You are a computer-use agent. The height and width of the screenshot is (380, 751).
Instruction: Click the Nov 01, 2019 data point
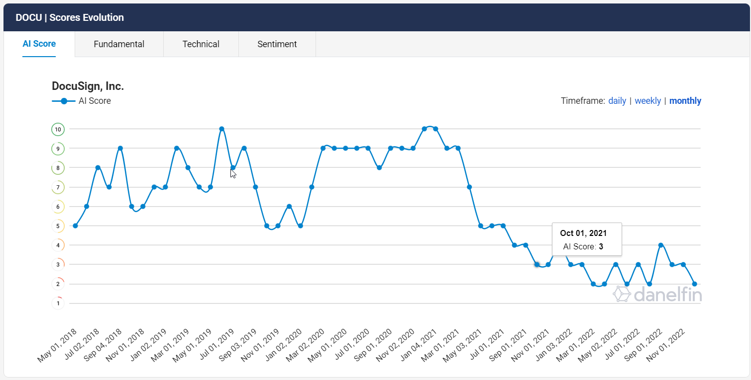[x=278, y=226]
